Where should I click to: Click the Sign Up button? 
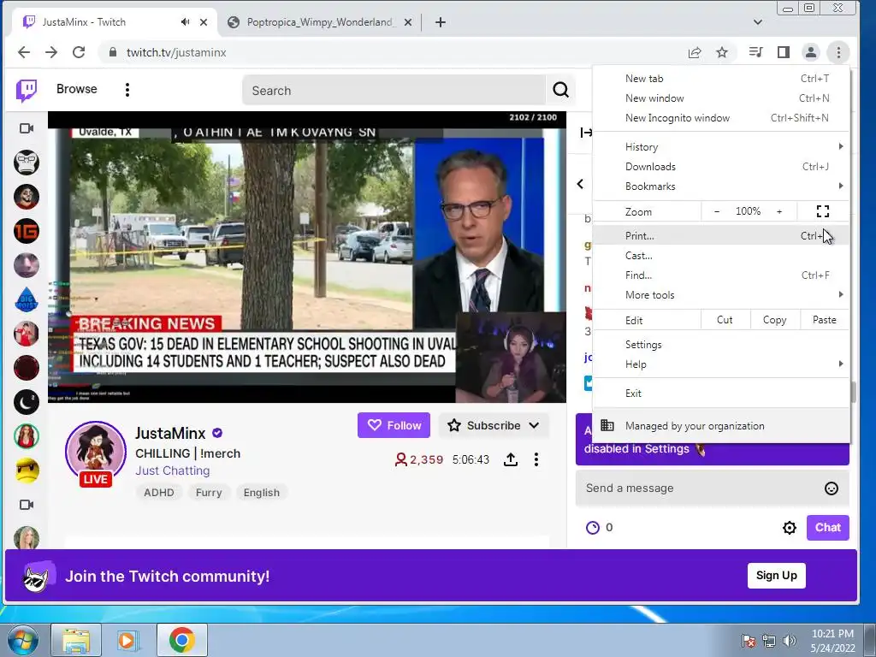click(x=777, y=576)
